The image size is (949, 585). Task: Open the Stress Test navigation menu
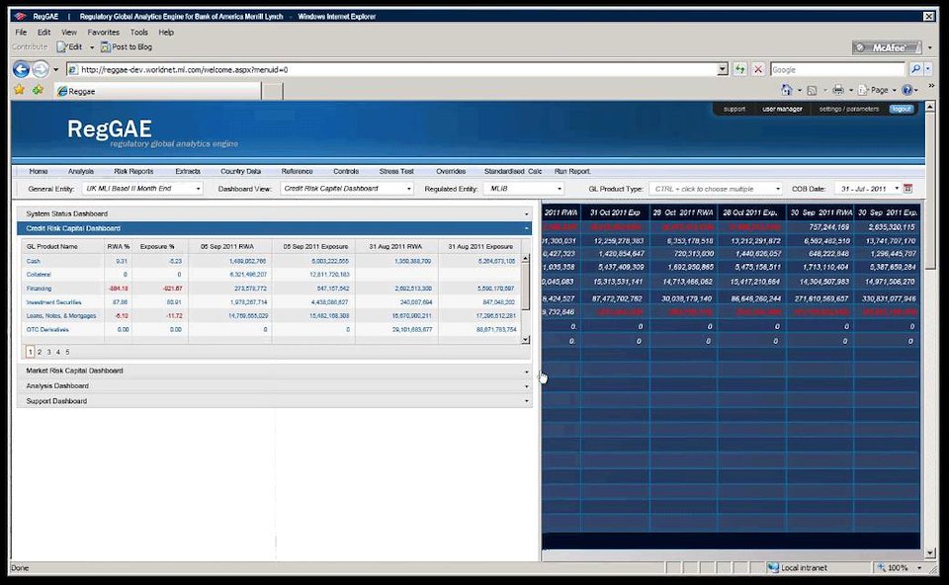[396, 171]
